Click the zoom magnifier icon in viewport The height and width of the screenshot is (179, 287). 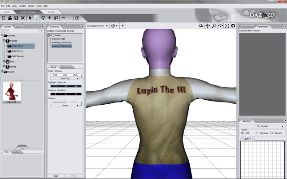click(214, 26)
